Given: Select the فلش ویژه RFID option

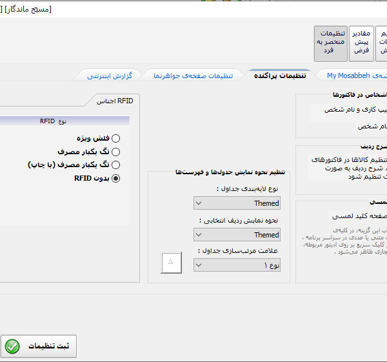Looking at the screenshot, I should pyautogui.click(x=116, y=138).
